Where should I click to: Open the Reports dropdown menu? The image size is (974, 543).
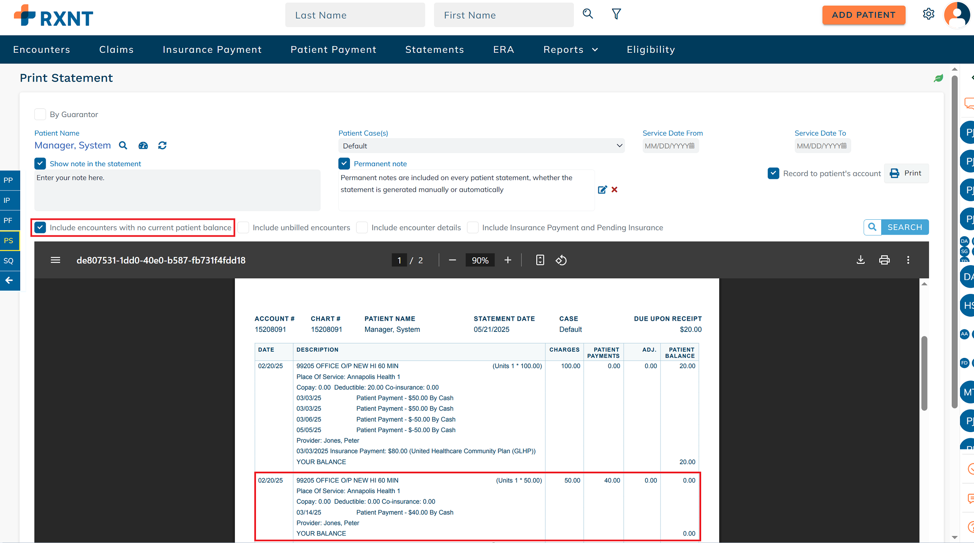click(570, 49)
